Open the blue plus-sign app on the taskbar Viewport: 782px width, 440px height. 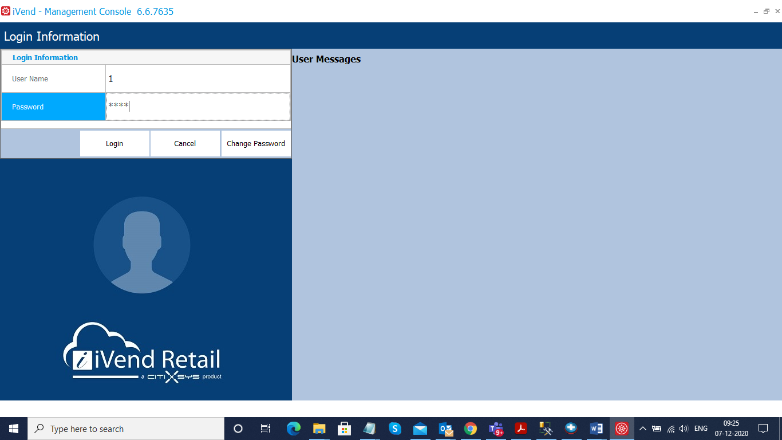click(571, 429)
